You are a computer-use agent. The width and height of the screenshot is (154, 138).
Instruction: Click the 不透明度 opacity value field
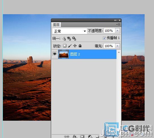click(x=109, y=31)
